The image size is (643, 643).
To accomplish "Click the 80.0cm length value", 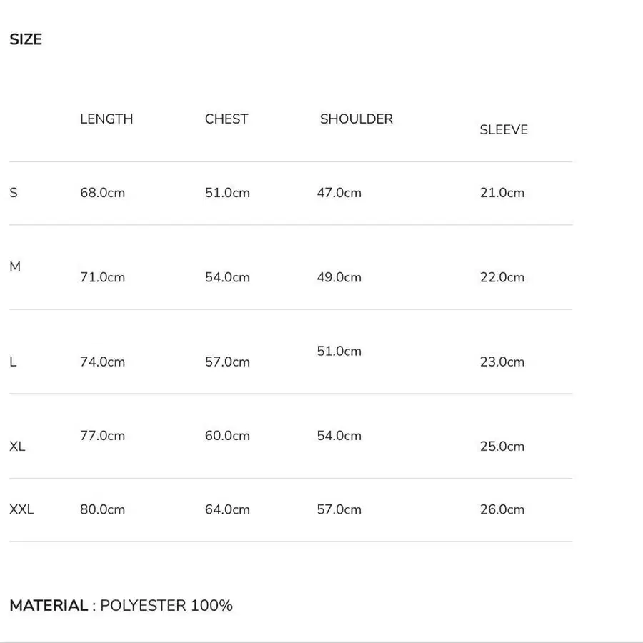I will [102, 509].
